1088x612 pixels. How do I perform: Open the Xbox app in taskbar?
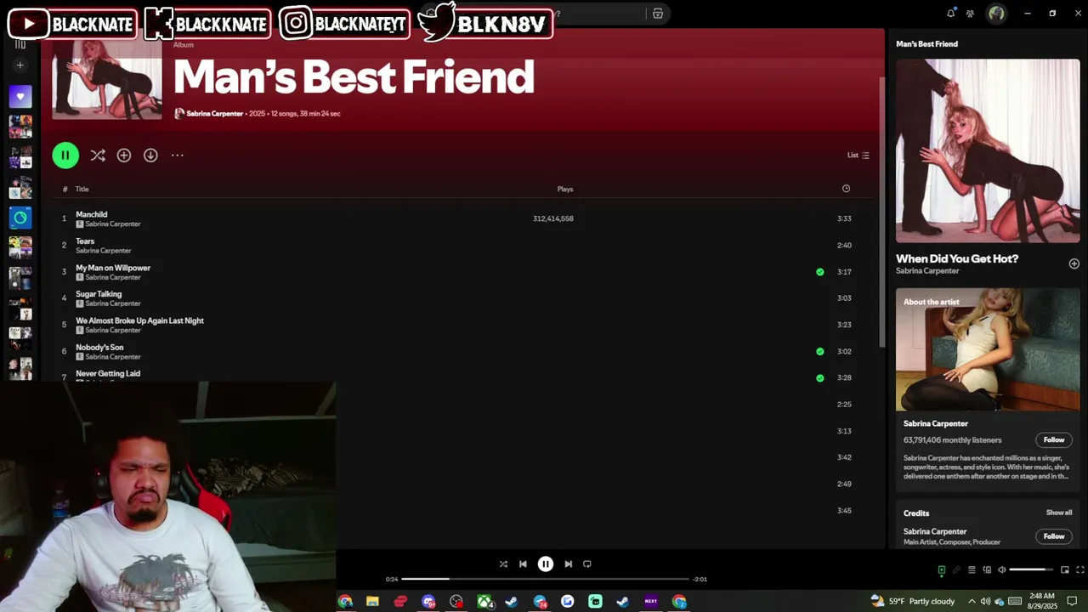coord(484,602)
